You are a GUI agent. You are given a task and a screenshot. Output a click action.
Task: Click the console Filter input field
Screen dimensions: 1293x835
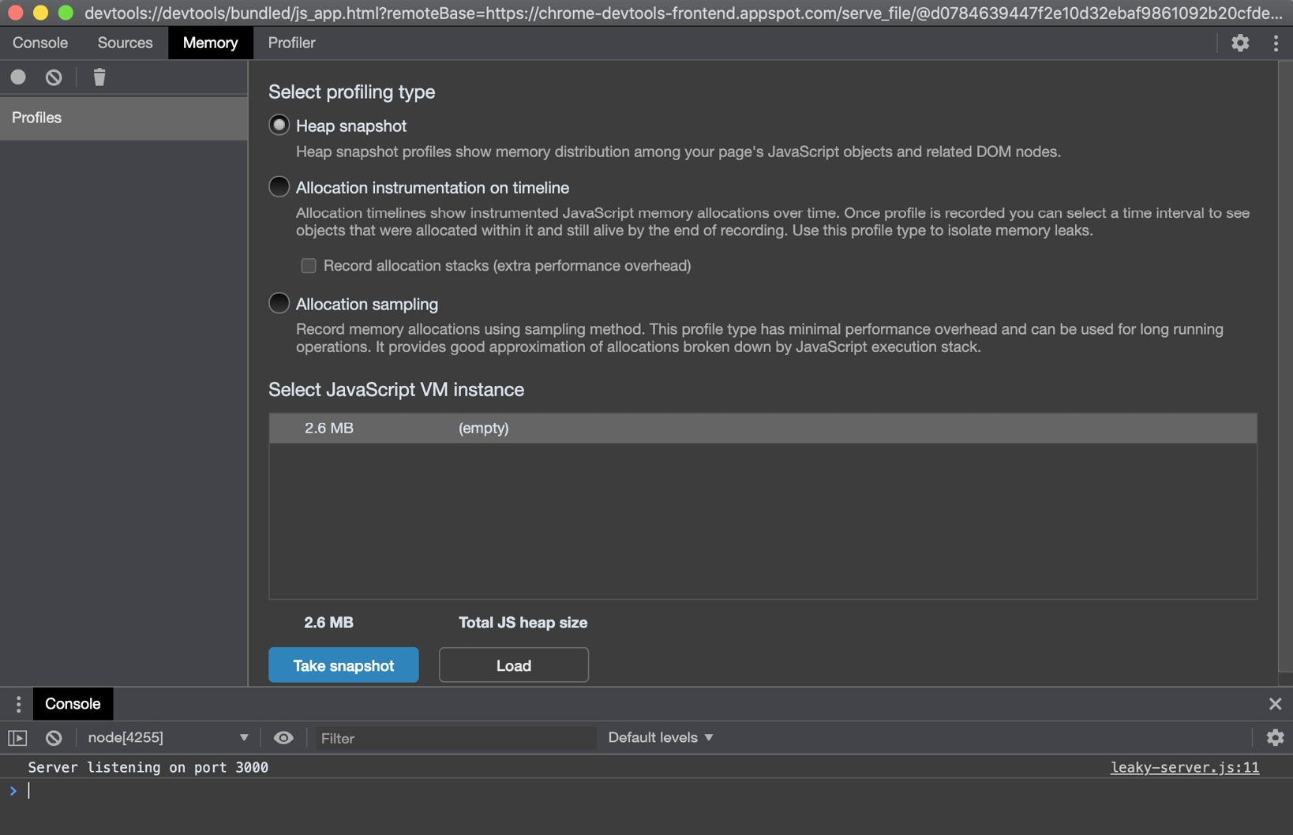pyautogui.click(x=455, y=738)
